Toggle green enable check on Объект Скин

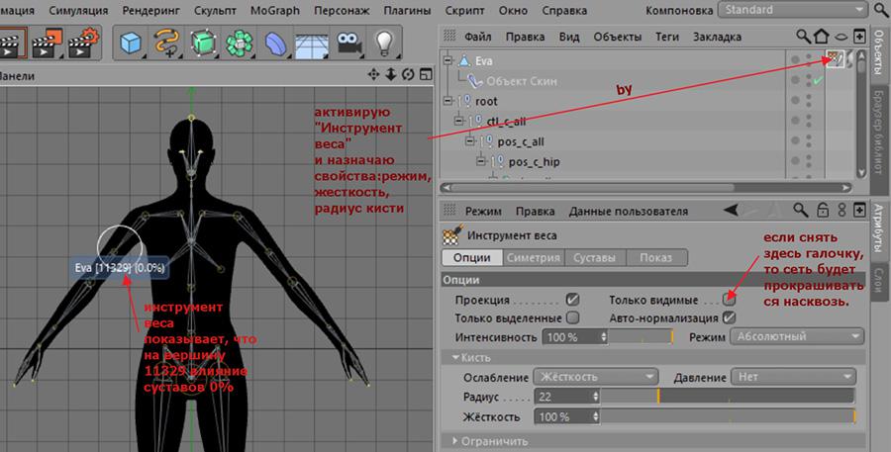(818, 81)
